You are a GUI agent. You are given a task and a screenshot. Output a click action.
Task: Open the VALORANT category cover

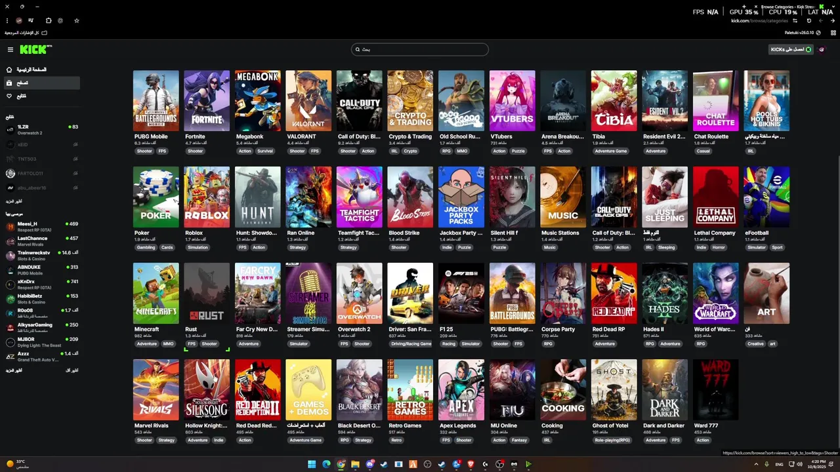pyautogui.click(x=308, y=101)
